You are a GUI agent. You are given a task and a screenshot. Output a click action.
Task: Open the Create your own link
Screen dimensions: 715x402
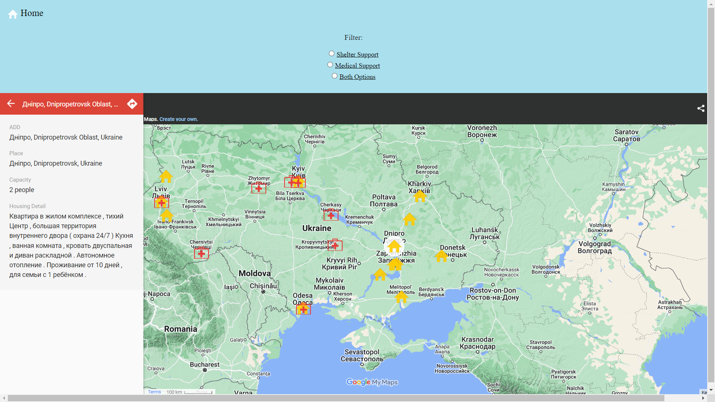(x=178, y=119)
